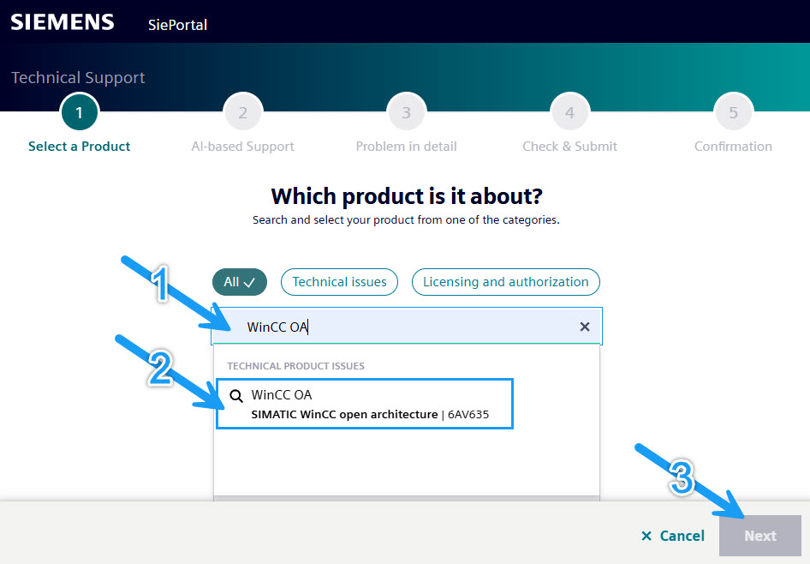The width and height of the screenshot is (810, 564).
Task: Open SiePortal home link
Action: coord(177,25)
